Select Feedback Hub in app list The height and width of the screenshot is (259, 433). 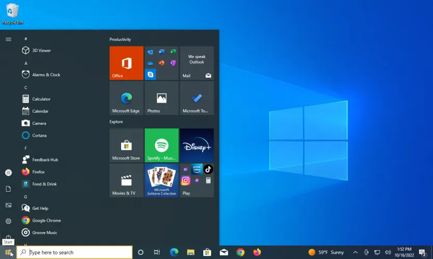point(45,160)
